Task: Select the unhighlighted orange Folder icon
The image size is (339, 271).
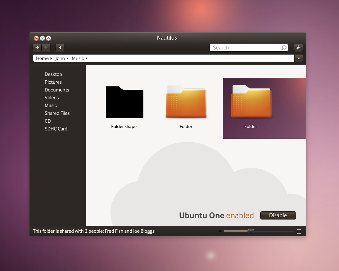Action: tap(186, 101)
